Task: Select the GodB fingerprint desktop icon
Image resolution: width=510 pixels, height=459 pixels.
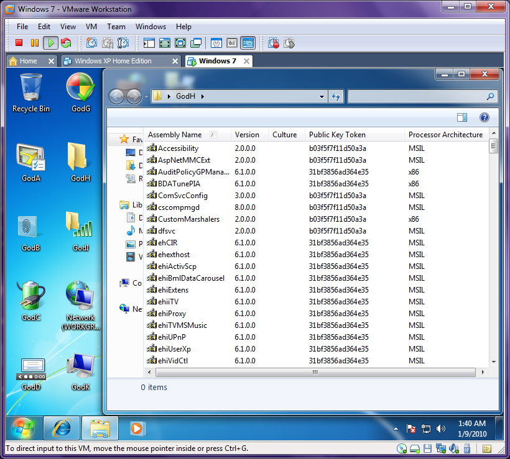Action: (31, 232)
